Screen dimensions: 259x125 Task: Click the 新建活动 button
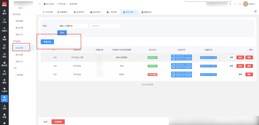click(47, 41)
